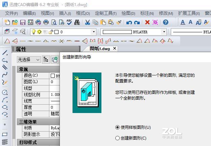This screenshot has width=211, height=146.
Task: Select the point drawing tool
Action: 5,124
